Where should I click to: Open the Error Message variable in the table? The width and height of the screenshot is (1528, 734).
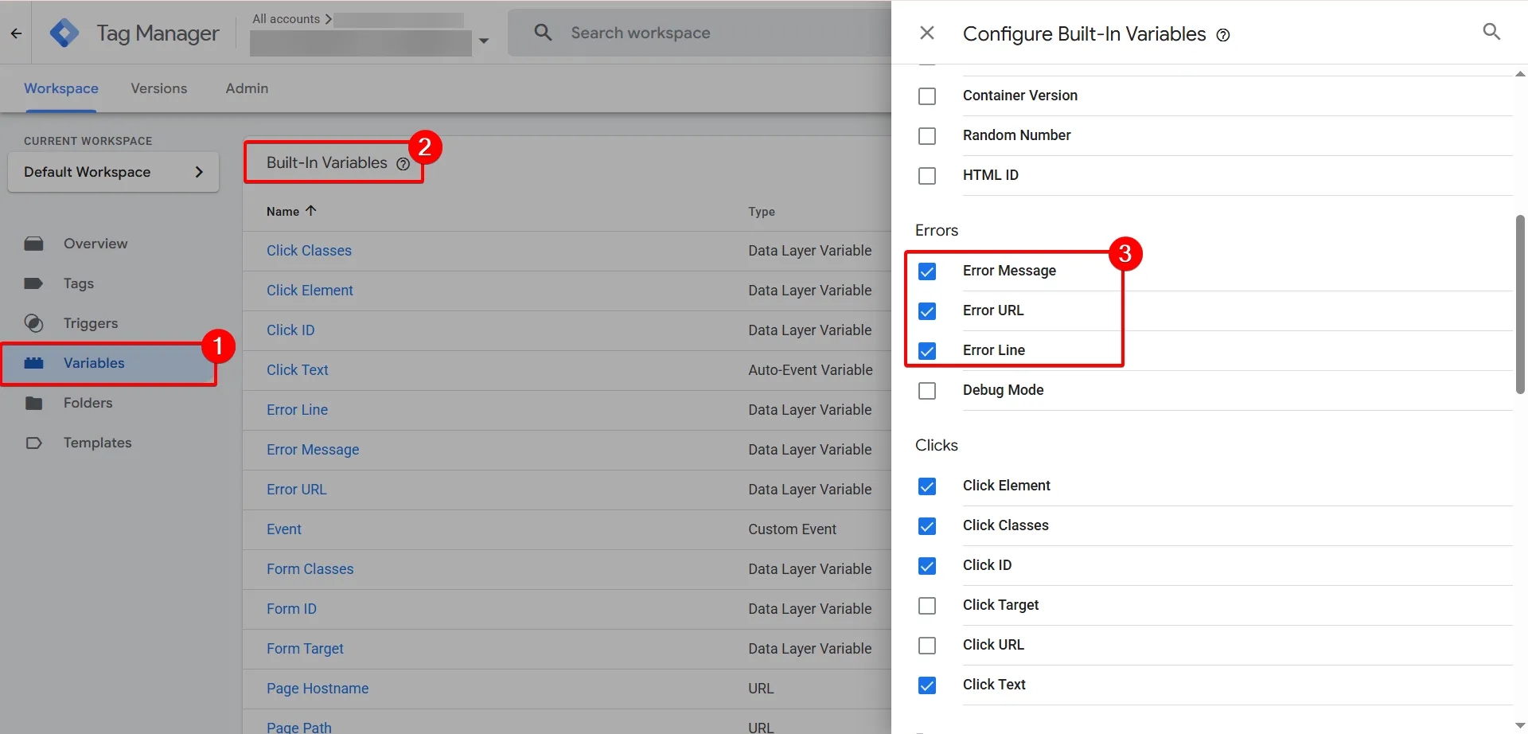pyautogui.click(x=313, y=450)
